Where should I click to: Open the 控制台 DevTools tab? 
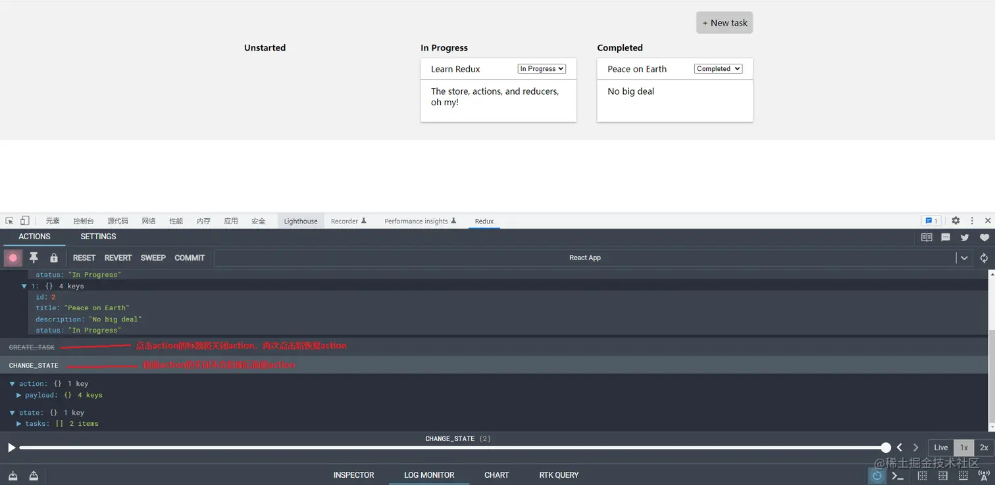84,221
